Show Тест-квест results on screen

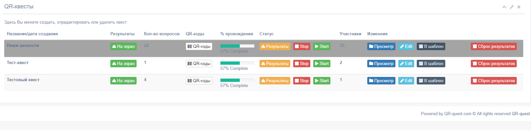pos(123,64)
